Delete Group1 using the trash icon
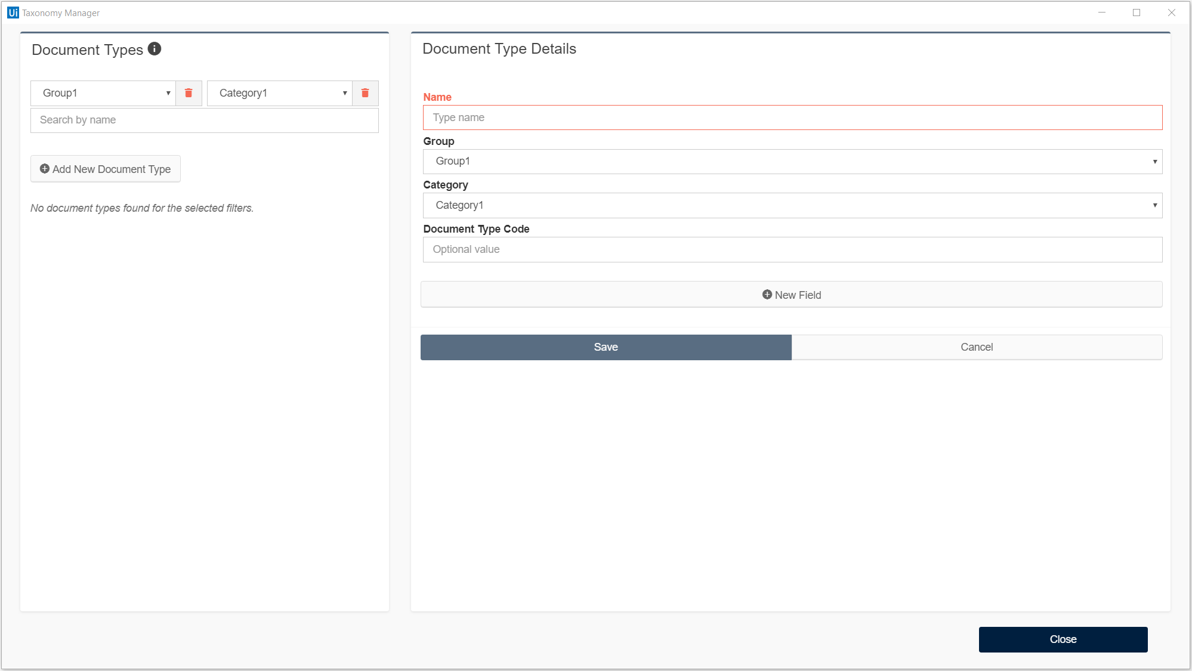This screenshot has width=1192, height=671. (189, 93)
